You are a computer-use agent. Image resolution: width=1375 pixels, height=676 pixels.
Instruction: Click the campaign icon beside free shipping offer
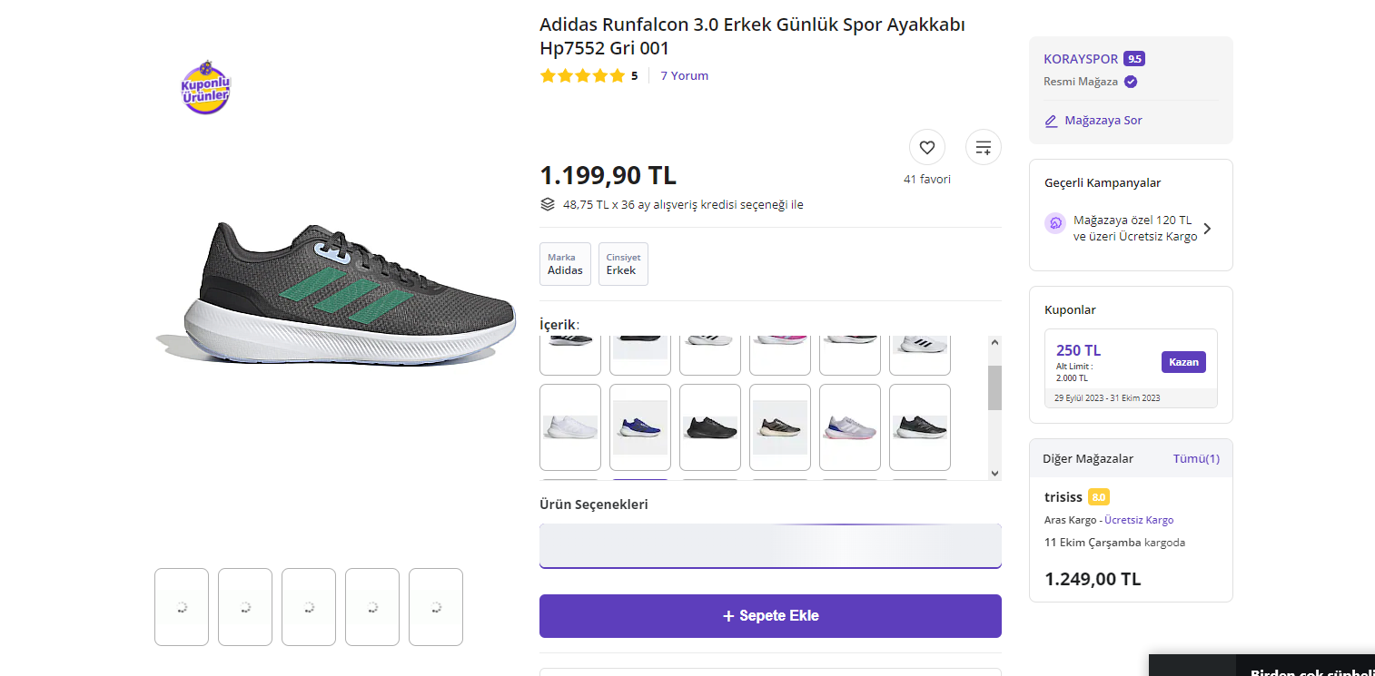(1055, 223)
